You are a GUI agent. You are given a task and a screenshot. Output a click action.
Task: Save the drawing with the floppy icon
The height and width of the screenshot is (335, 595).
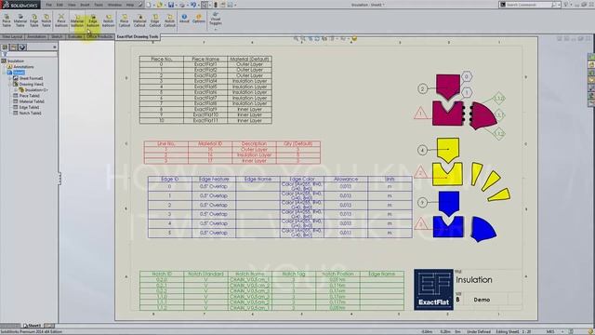[x=171, y=5]
